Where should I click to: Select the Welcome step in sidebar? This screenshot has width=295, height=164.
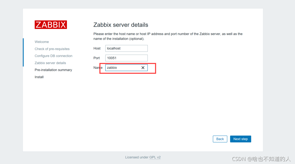42,42
